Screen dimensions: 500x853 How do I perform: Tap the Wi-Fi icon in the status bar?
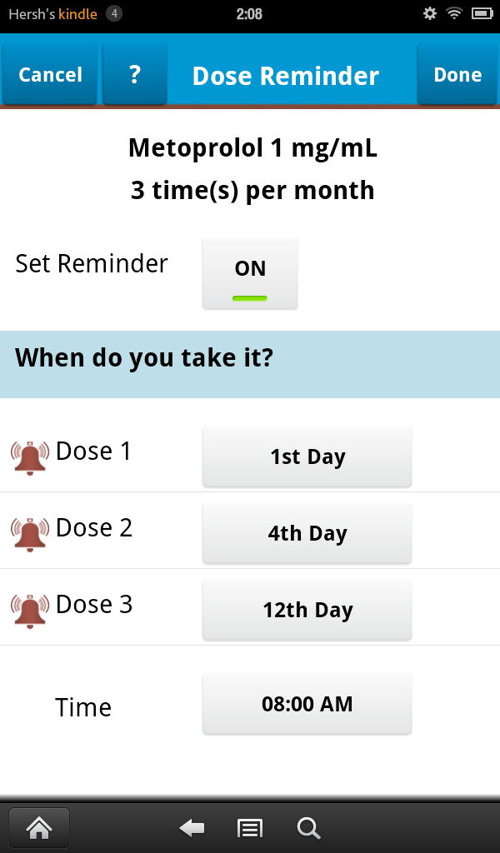(x=453, y=13)
